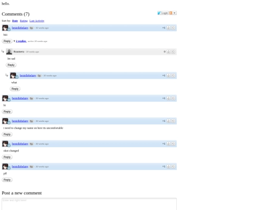Click the "okot changed" comment text
Viewport: 280px width, 210px height.
pyautogui.click(x=11, y=151)
